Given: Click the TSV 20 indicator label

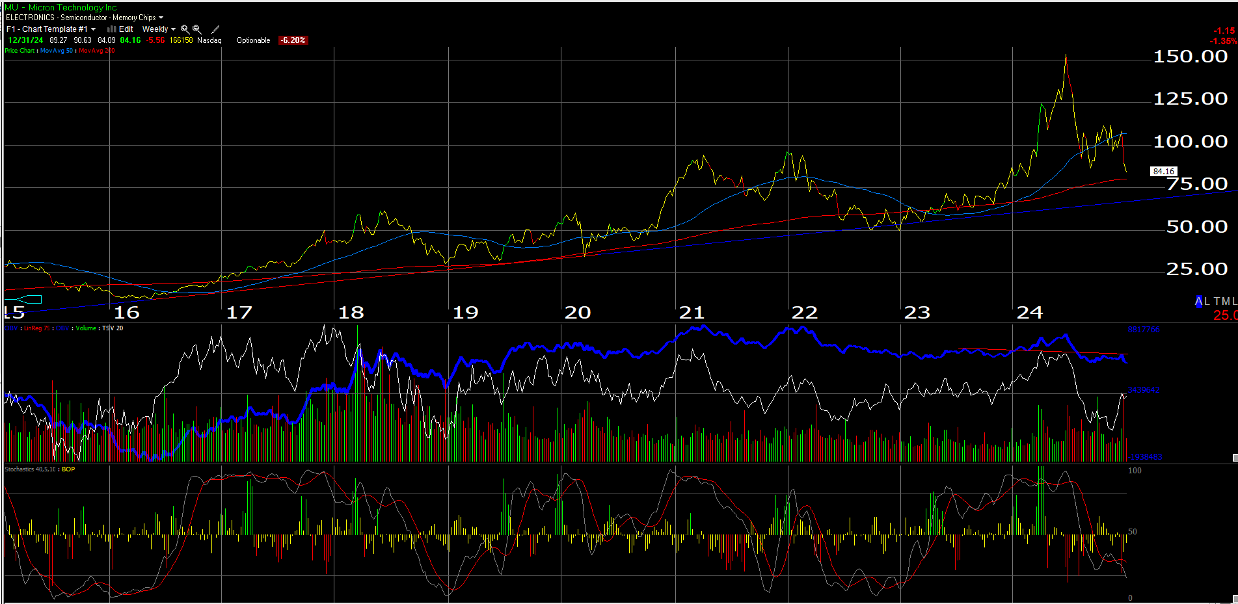Looking at the screenshot, I should coord(113,328).
